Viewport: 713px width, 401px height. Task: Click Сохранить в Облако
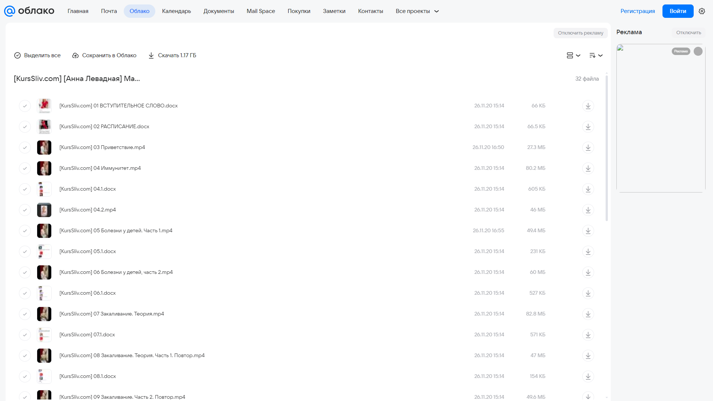tap(104, 55)
